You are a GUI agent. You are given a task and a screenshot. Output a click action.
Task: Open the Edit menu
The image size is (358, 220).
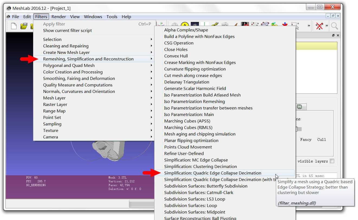click(x=27, y=17)
